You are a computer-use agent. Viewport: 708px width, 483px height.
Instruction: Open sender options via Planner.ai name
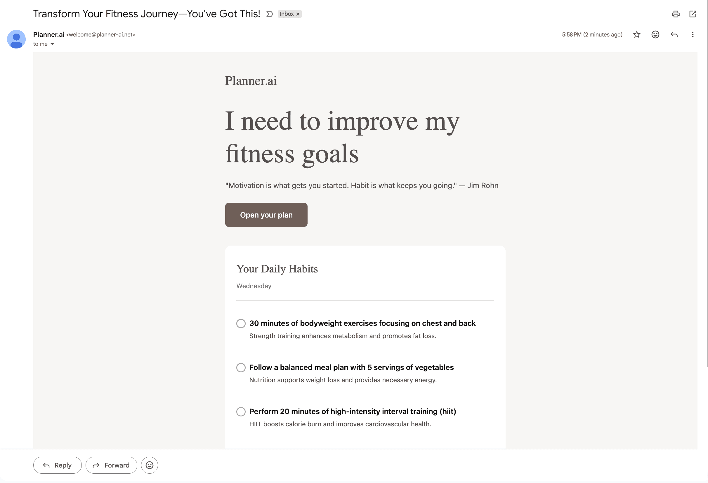(48, 34)
